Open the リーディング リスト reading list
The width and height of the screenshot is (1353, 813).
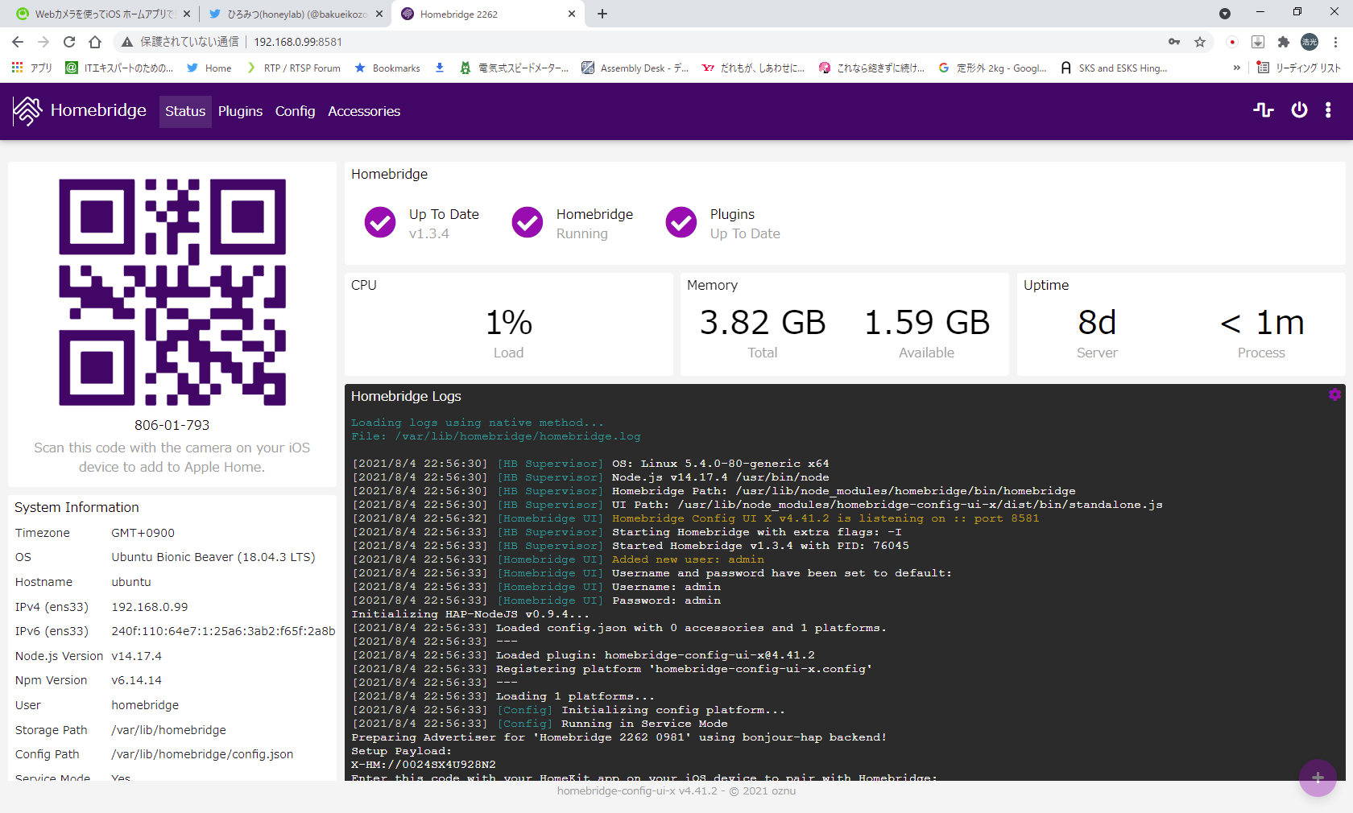tap(1299, 68)
